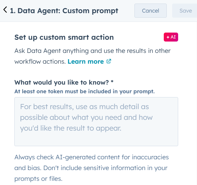Open the Learn more link
This screenshot has width=197, height=185.
click(x=86, y=61)
